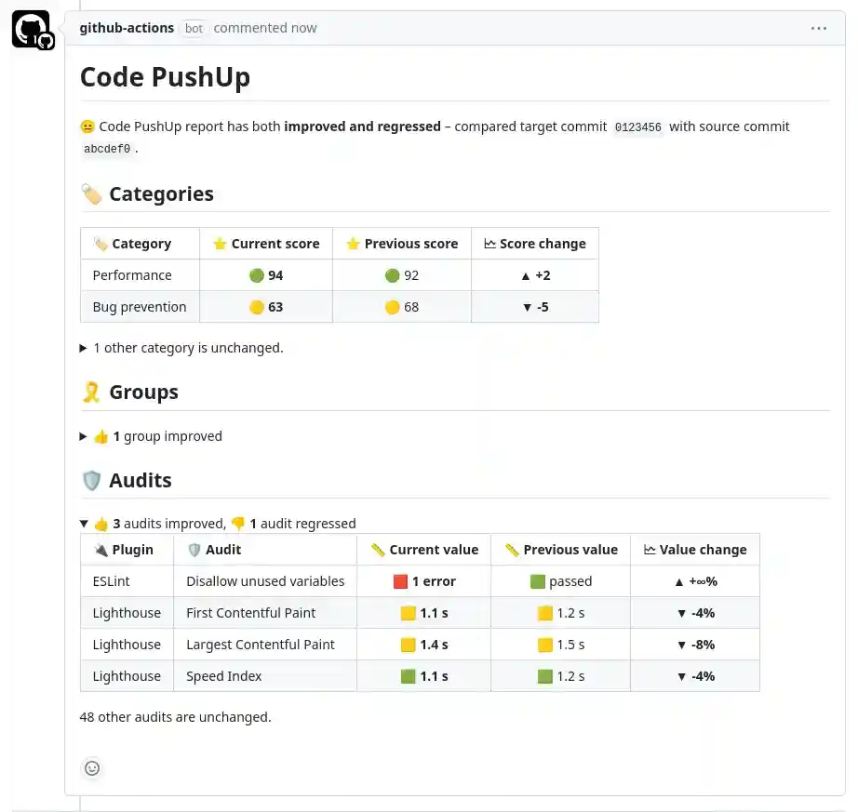Click the ribbon icon beside Groups heading
This screenshot has width=858, height=812.
[91, 393]
